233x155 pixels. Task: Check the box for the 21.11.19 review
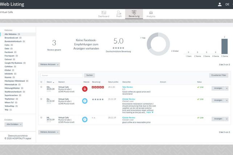(x=41, y=99)
